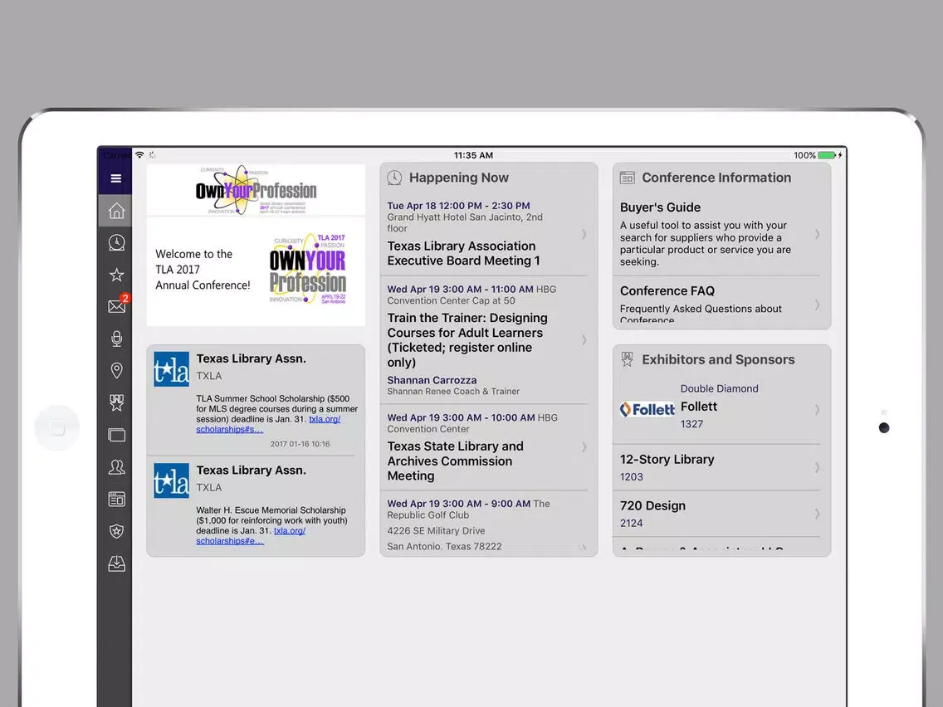Select Texas Library Association Executive Board Meeting 1 title
The width and height of the screenshot is (943, 707).
pos(464,253)
